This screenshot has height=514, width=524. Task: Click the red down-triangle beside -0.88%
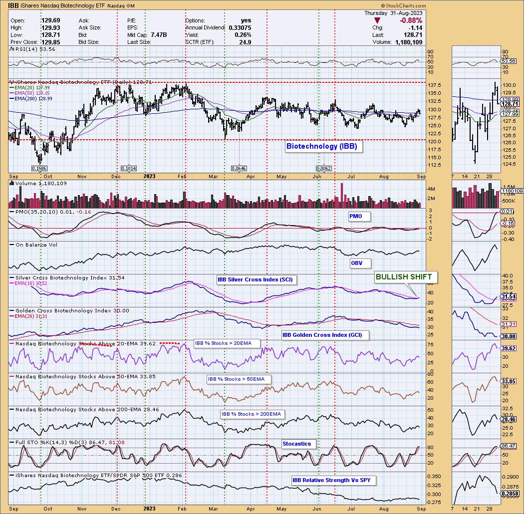pyautogui.click(x=377, y=21)
